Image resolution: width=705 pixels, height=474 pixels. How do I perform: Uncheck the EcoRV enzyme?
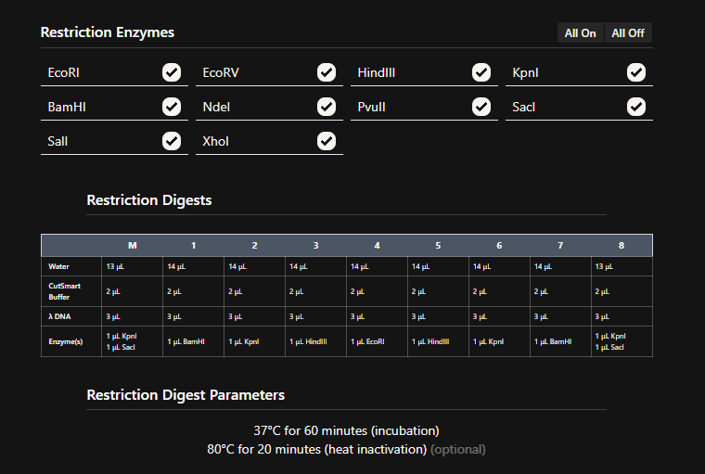tap(327, 72)
